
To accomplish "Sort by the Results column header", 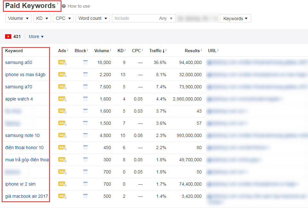I will pyautogui.click(x=192, y=51).
